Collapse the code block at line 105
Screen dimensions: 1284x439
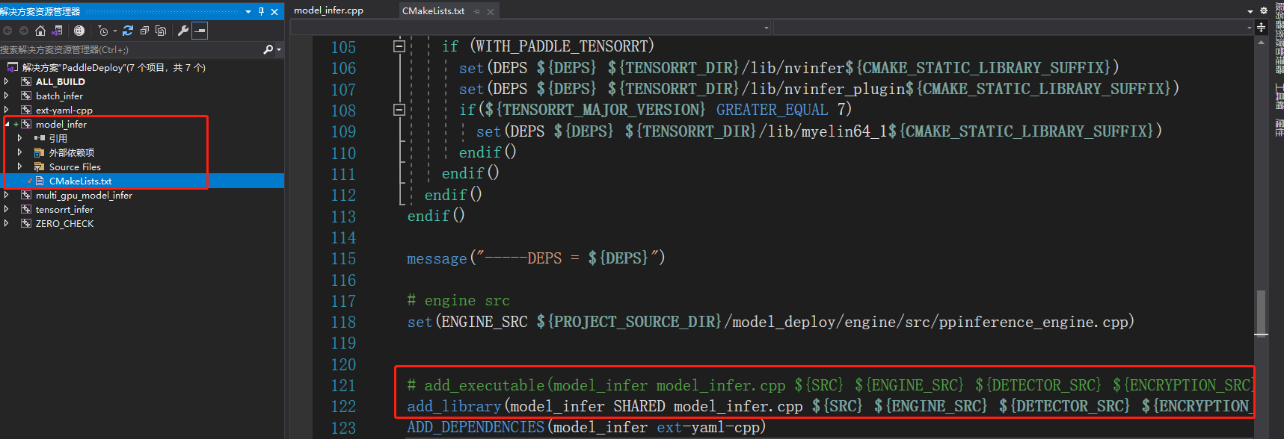coord(399,46)
